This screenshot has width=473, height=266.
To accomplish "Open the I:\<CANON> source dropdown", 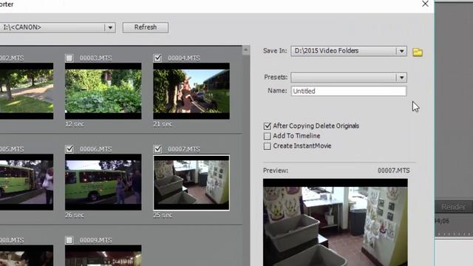I will 110,28.
